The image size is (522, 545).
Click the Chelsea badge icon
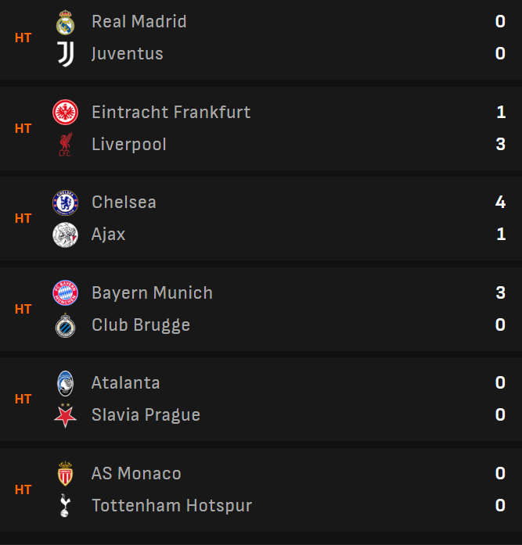(65, 203)
